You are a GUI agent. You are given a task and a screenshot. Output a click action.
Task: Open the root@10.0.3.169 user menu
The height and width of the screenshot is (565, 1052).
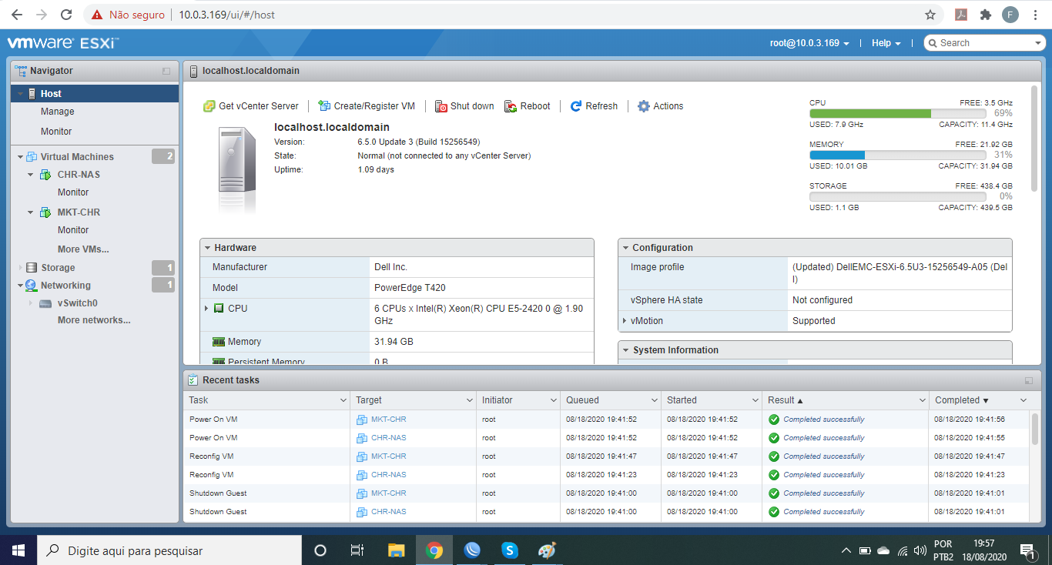[809, 43]
